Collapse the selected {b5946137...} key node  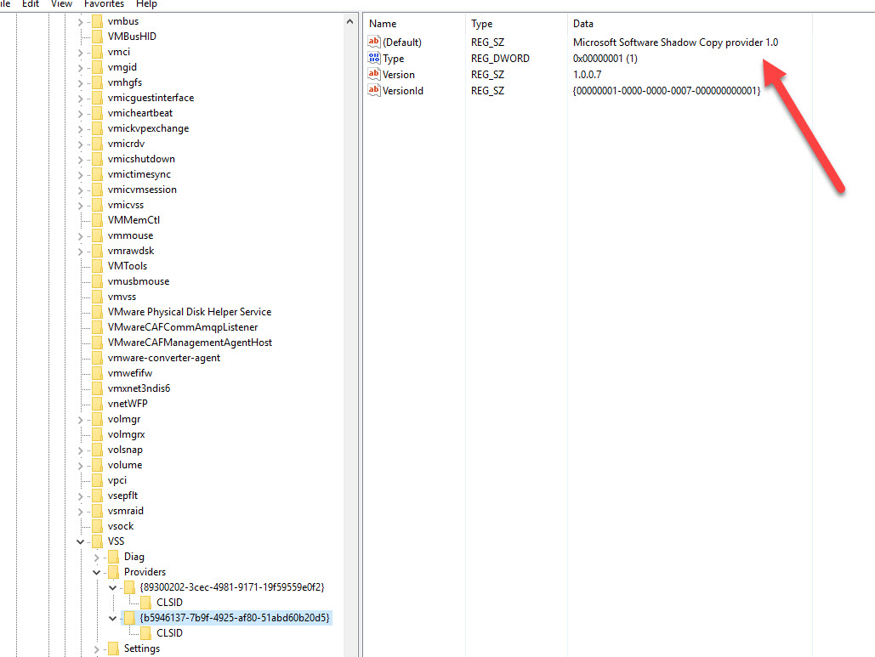112,617
